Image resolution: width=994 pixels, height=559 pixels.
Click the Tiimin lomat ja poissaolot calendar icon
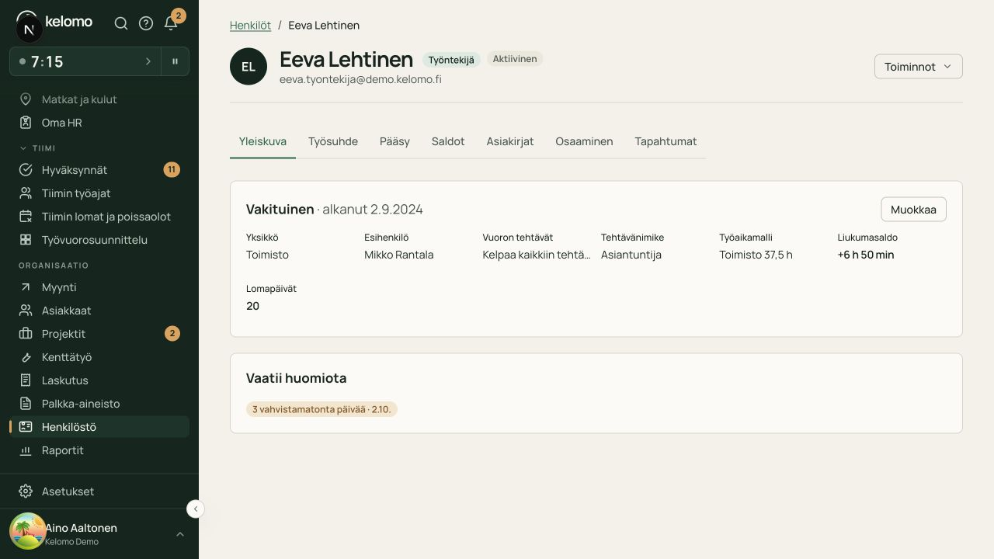[x=26, y=217]
